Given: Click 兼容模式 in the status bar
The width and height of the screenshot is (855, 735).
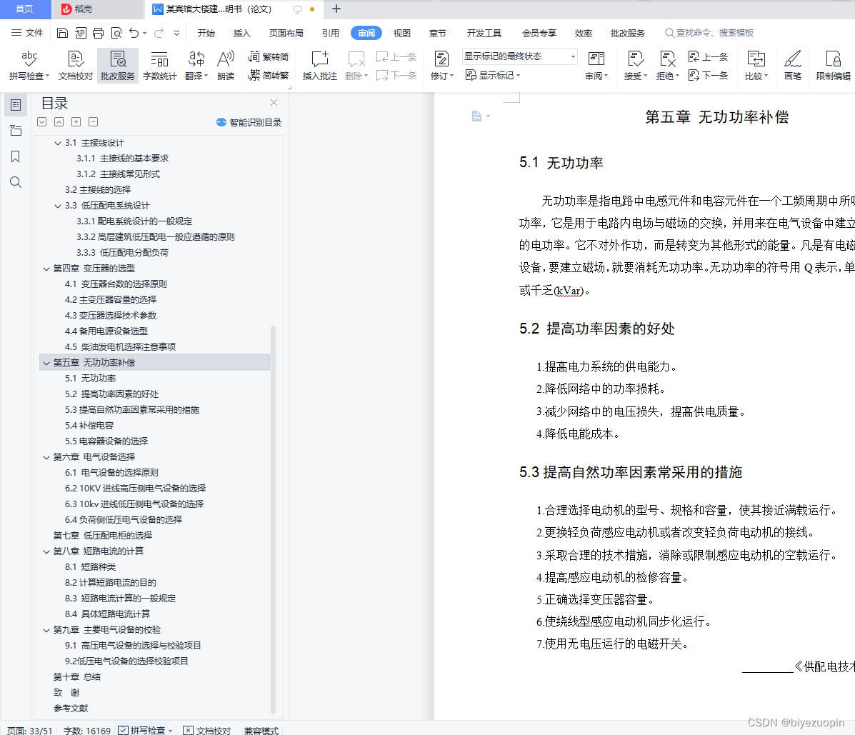Looking at the screenshot, I should point(261,730).
